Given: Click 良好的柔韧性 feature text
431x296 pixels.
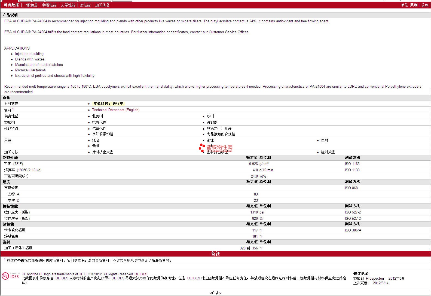Looking at the screenshot, I should point(103,134).
